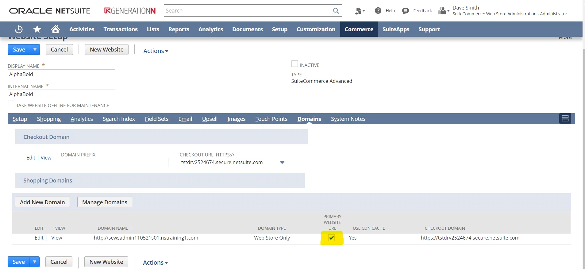Open the Support menu
Viewport: 585px width, 269px height.
(x=429, y=29)
